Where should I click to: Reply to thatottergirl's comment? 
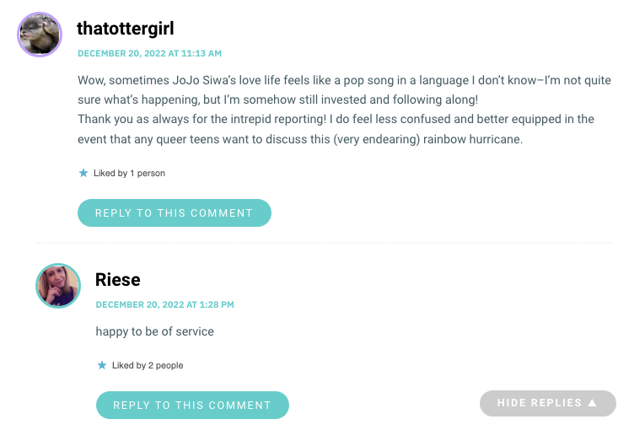click(x=175, y=213)
